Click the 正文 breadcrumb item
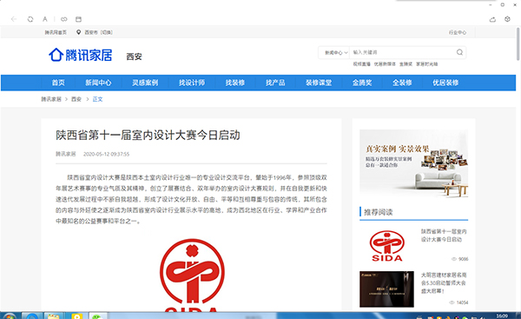 [97, 99]
